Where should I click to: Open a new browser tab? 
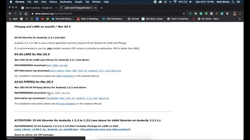102,8
